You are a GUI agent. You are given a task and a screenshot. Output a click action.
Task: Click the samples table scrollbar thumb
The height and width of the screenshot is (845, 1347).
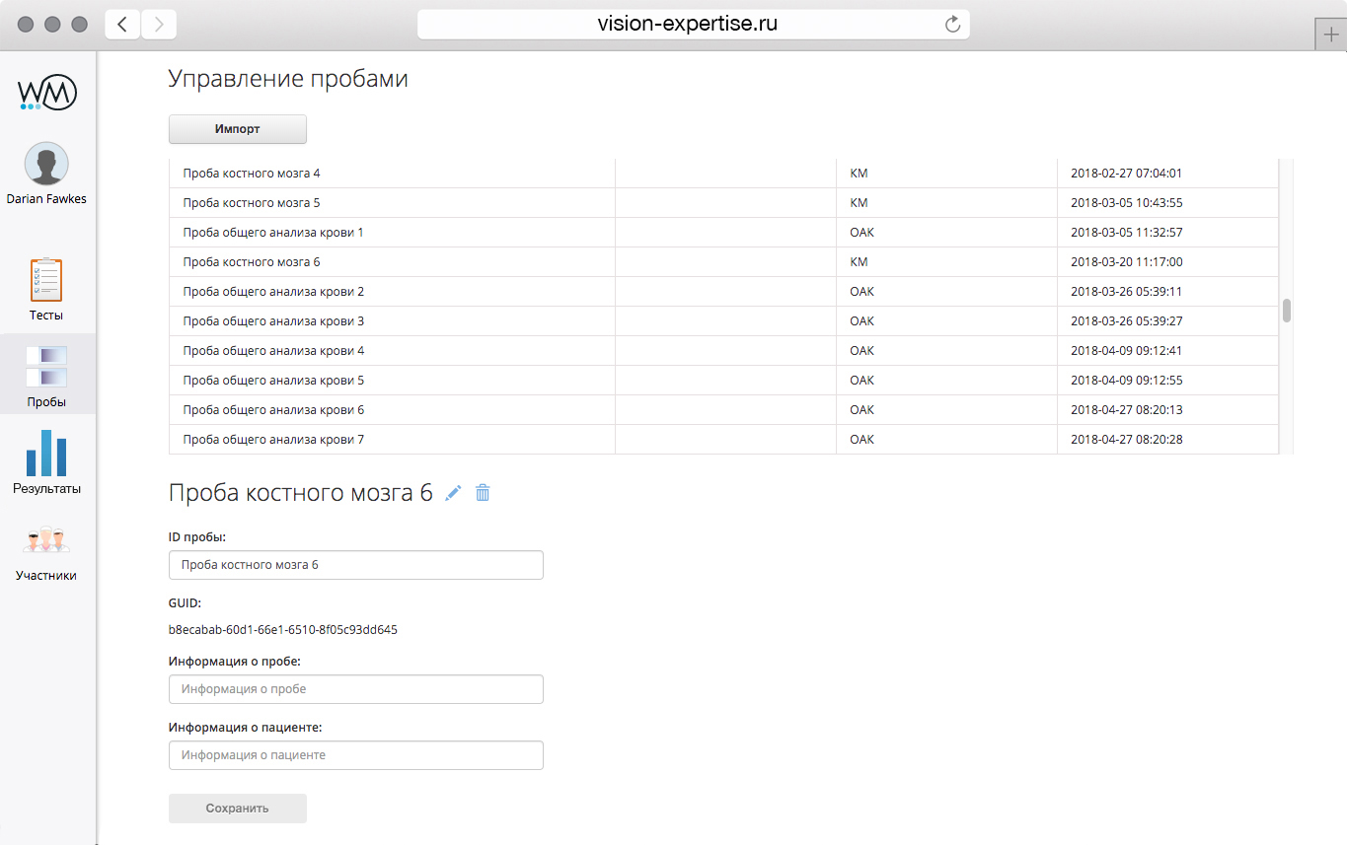click(x=1286, y=311)
